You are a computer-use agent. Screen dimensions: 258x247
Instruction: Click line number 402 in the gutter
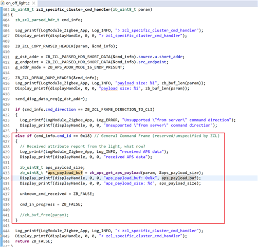click(6, 10)
